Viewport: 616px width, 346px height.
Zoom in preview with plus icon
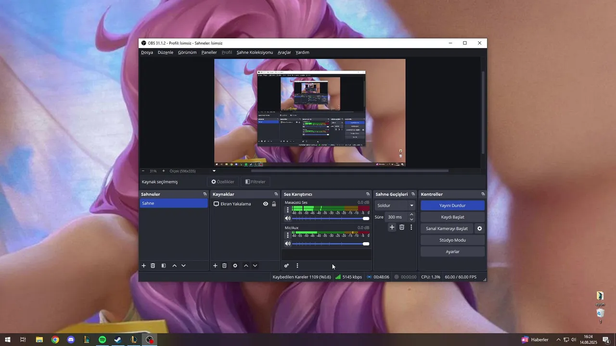coord(163,171)
